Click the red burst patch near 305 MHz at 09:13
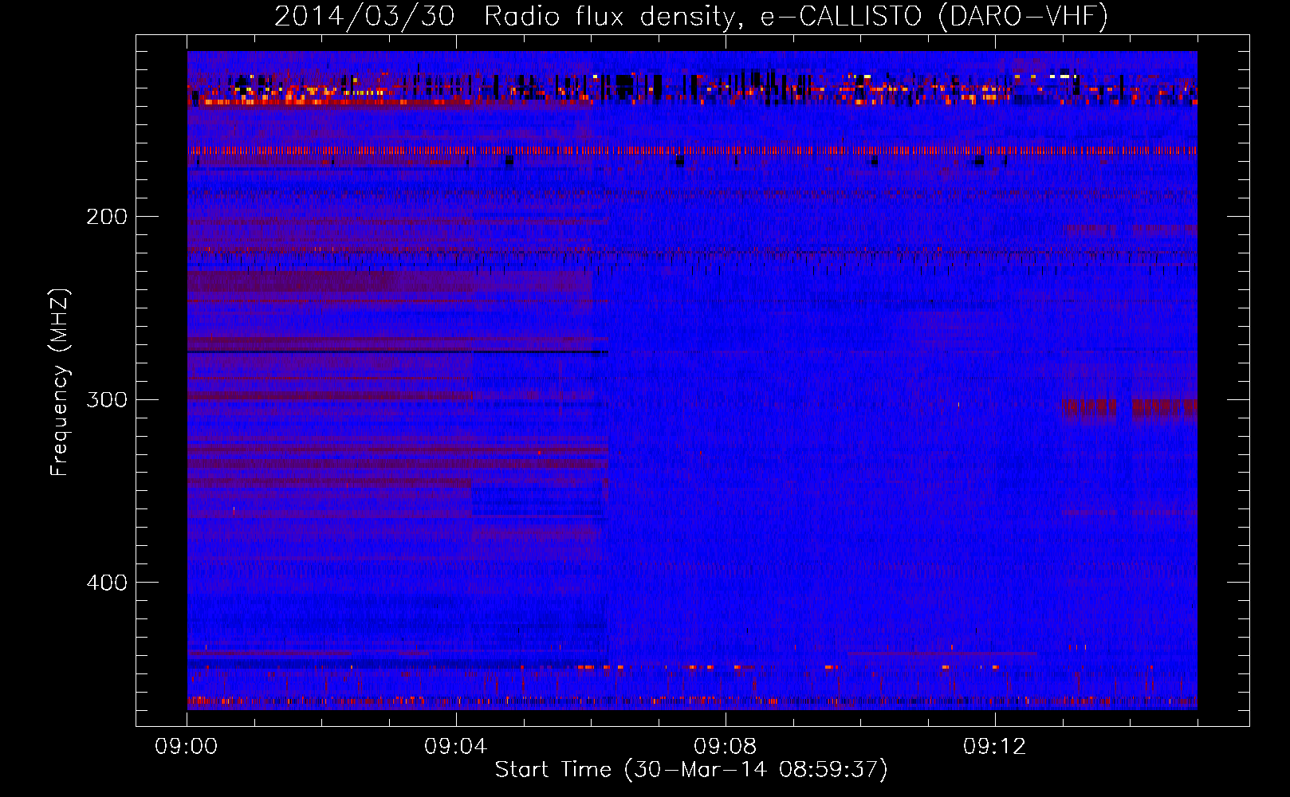This screenshot has width=1290, height=797. pyautogui.click(x=1088, y=408)
